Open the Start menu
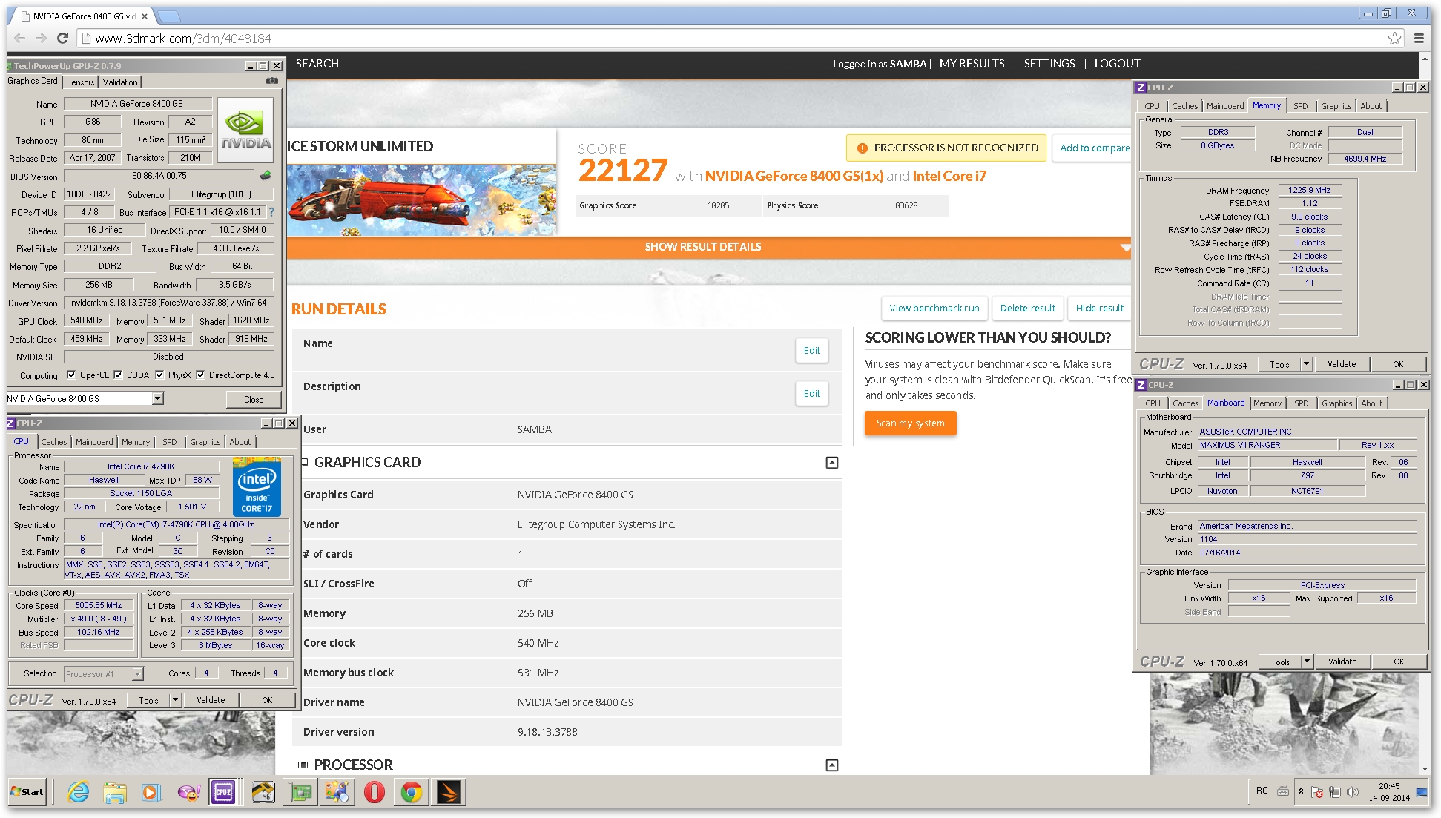 pos(27,792)
